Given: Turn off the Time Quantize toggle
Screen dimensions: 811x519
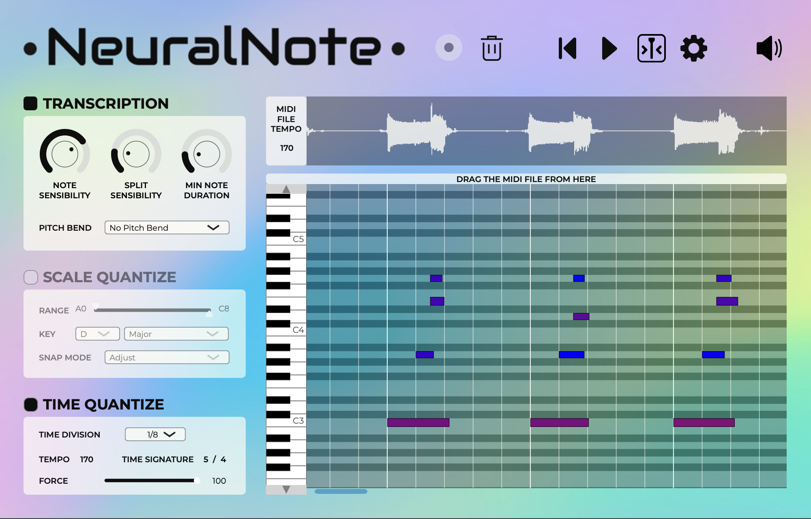Looking at the screenshot, I should click(x=31, y=404).
